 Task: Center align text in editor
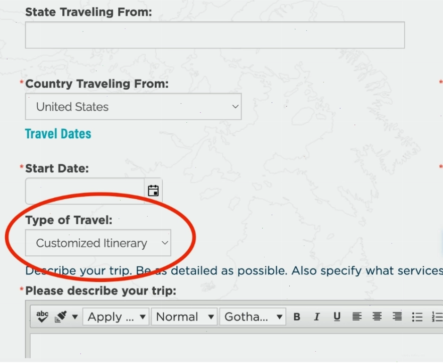click(377, 317)
